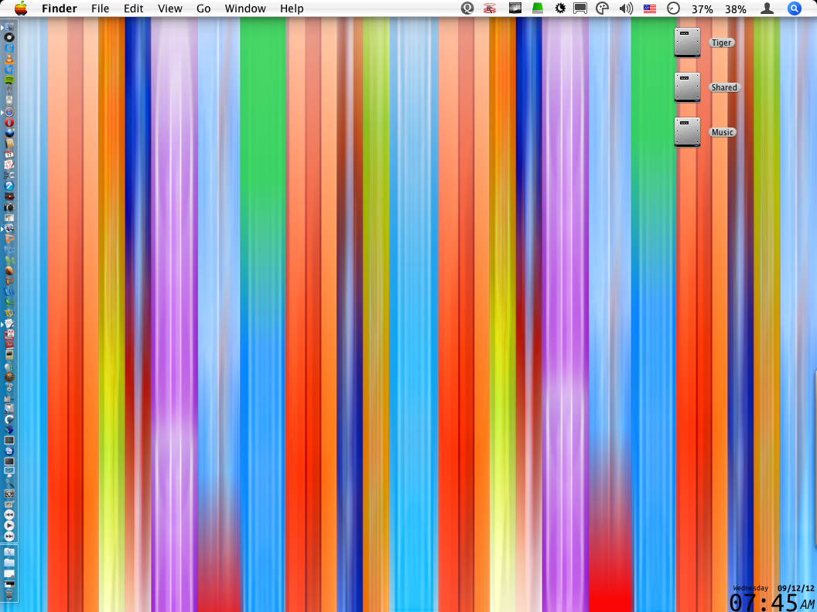Open the Displays monitor menu bar icon
The image size is (817, 612).
click(580, 8)
